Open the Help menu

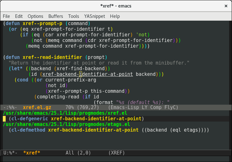click(x=115, y=16)
